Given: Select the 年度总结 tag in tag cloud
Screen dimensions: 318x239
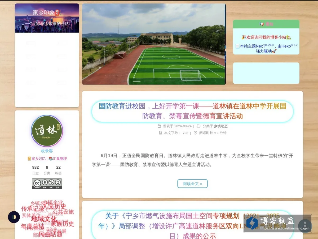Looking at the screenshot, I should pos(33,226).
